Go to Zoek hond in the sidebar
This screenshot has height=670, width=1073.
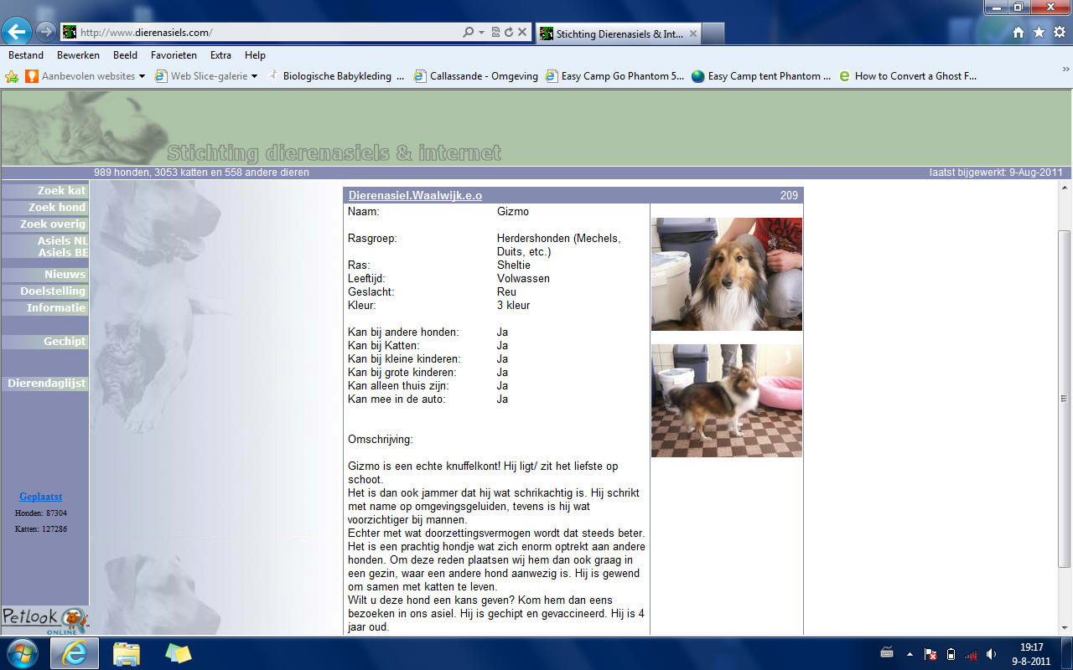coord(56,208)
